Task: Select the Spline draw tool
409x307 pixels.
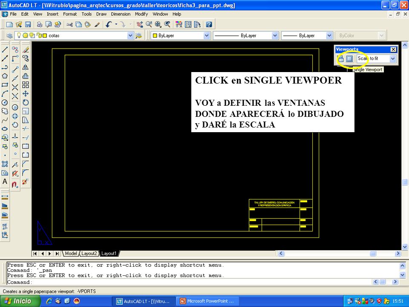Action: pyautogui.click(x=5, y=120)
